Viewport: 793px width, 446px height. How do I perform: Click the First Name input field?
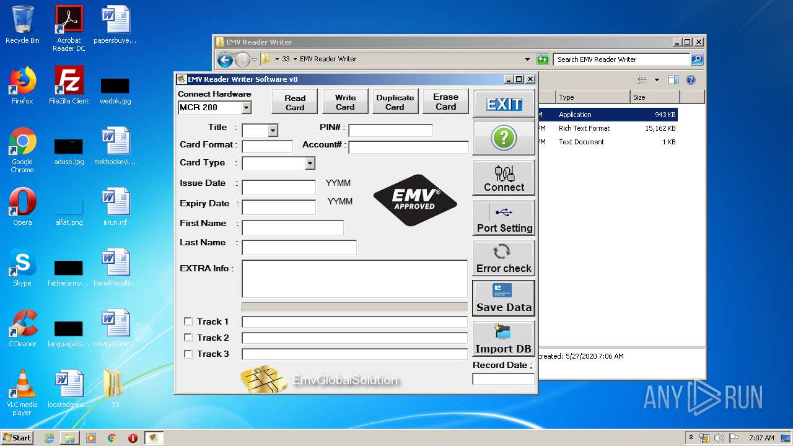pos(292,228)
